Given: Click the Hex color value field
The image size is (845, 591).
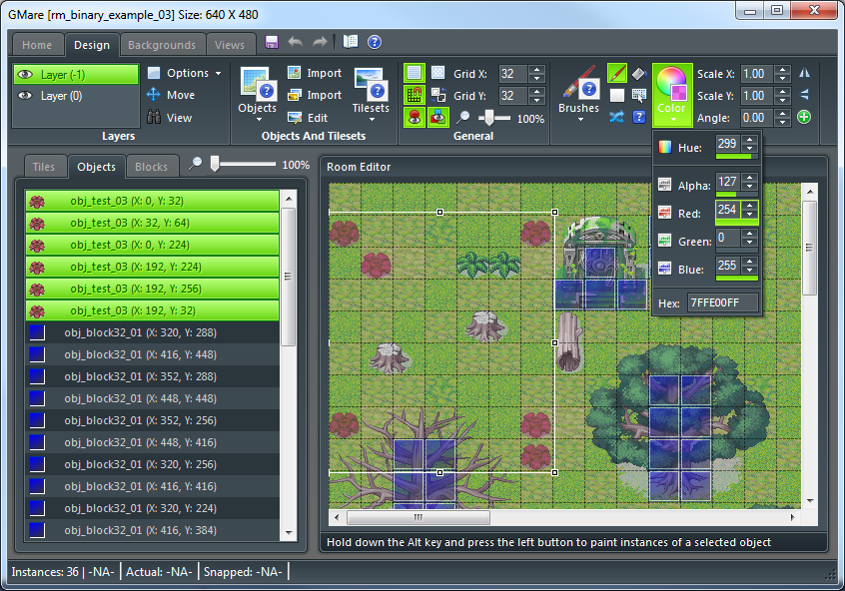Looking at the screenshot, I should point(723,302).
